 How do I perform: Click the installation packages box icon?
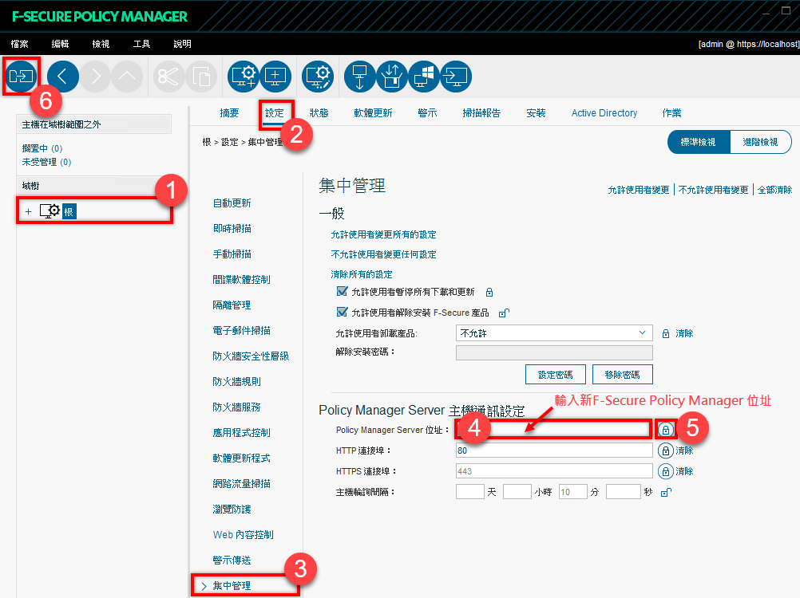pyautogui.click(x=392, y=77)
